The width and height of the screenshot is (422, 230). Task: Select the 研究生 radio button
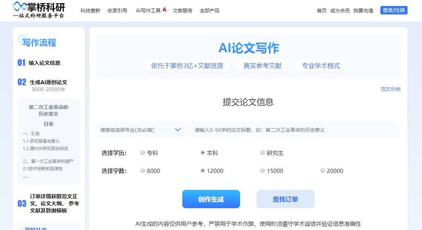(x=262, y=153)
